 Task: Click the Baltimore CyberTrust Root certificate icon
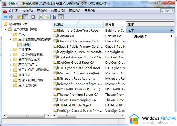[56, 31]
